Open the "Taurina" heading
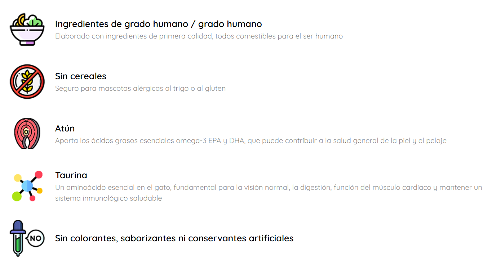492x264 pixels. (71, 175)
